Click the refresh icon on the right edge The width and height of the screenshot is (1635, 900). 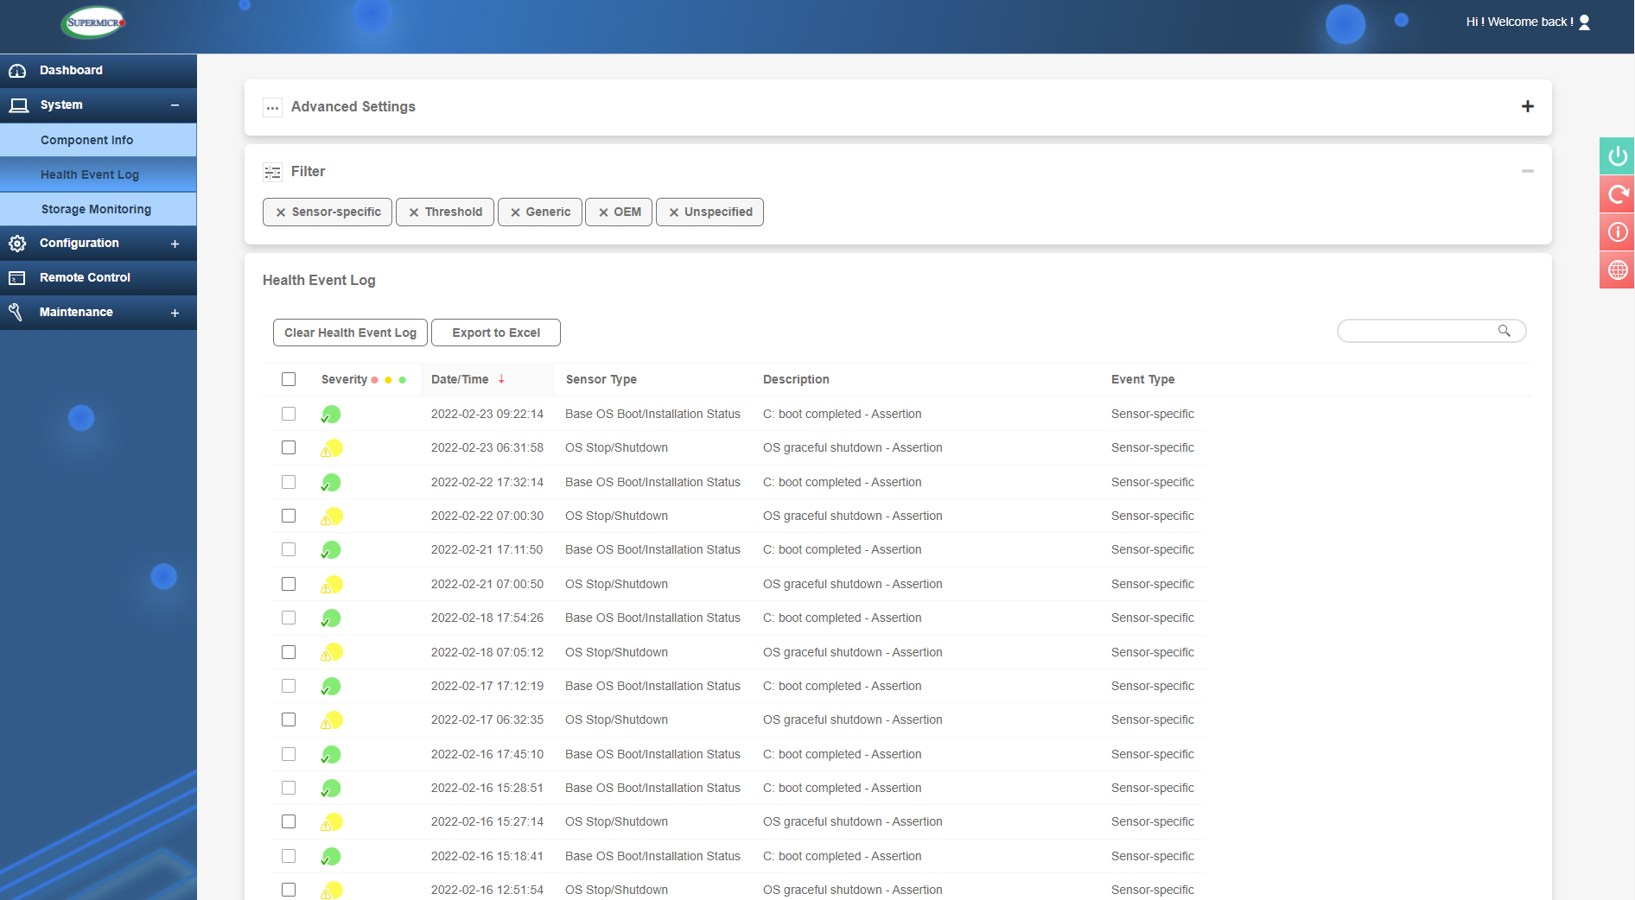coord(1616,194)
